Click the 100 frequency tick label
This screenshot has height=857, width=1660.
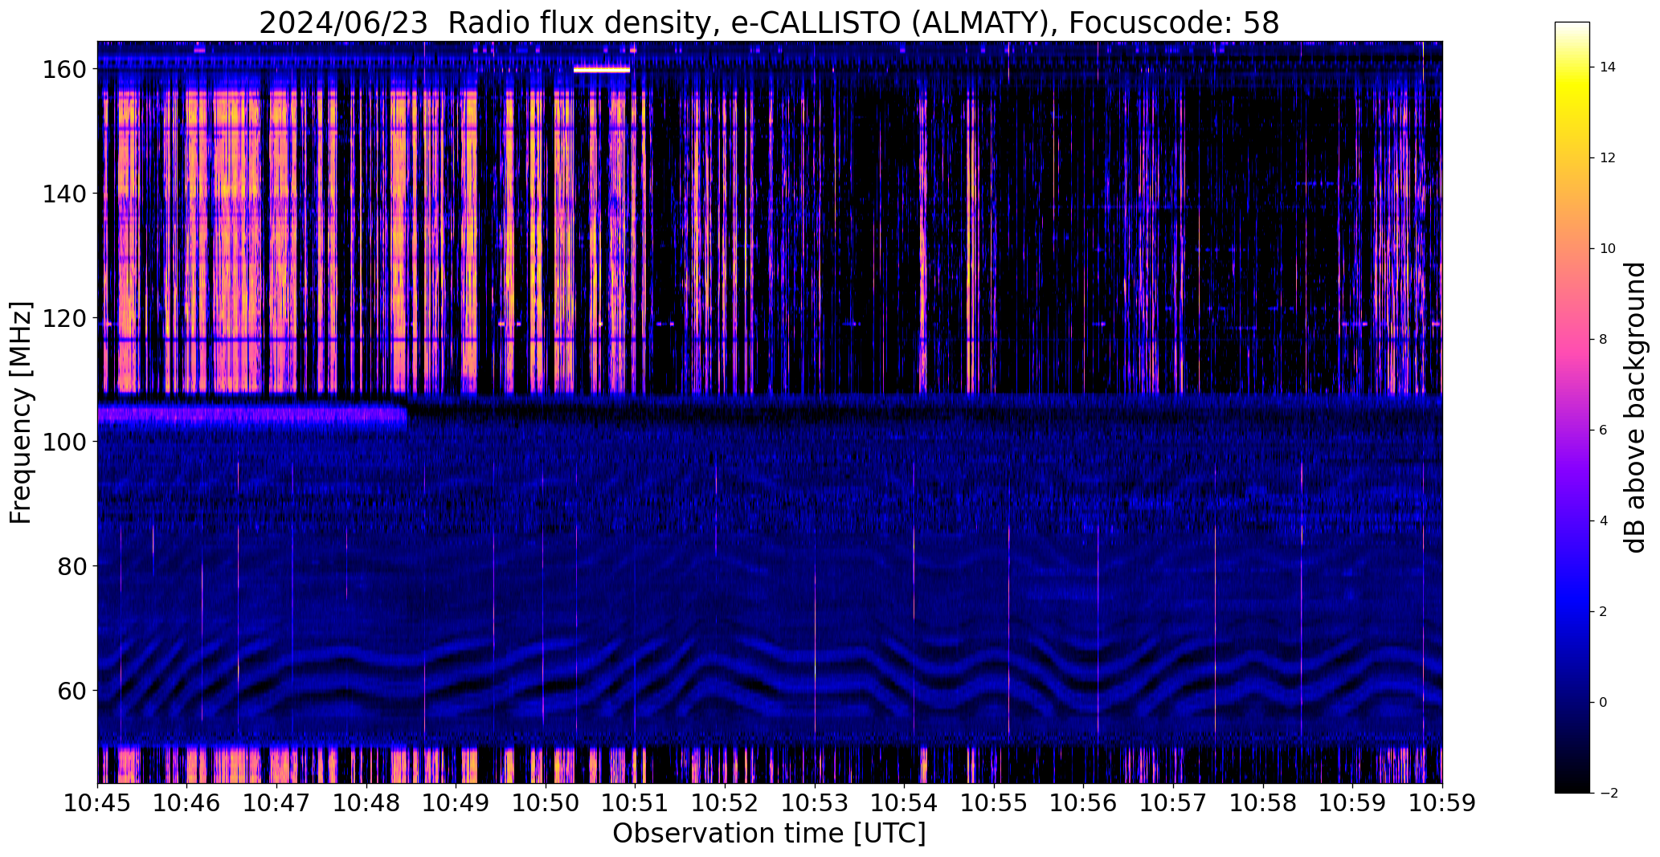point(65,442)
